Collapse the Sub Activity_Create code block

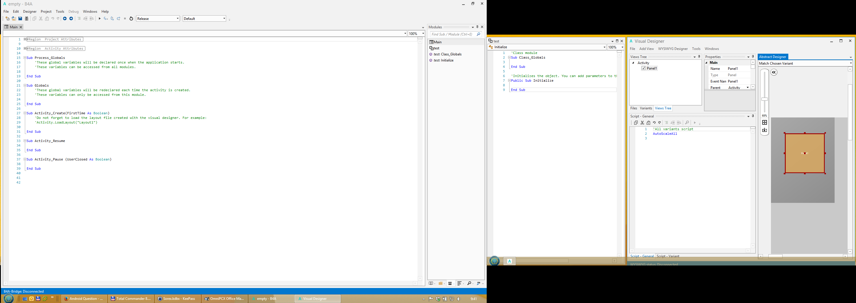(x=25, y=113)
